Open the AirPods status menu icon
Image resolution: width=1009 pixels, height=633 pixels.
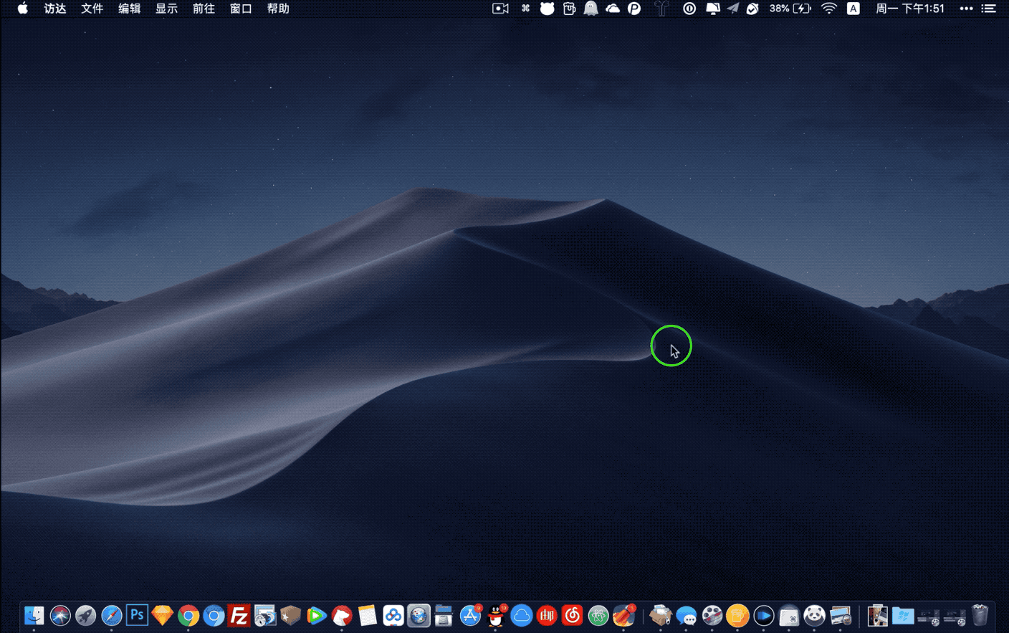661,9
